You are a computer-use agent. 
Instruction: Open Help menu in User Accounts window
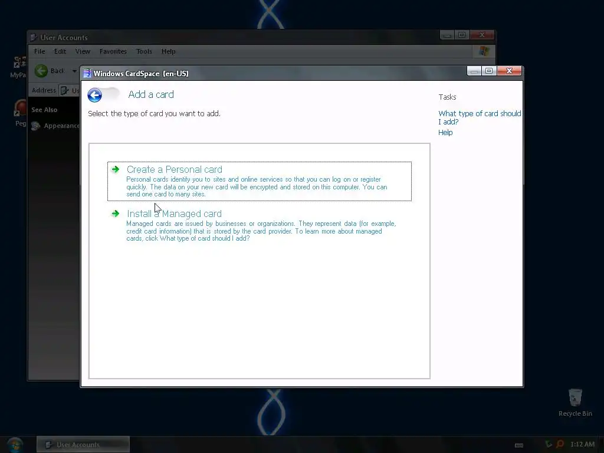pos(168,51)
